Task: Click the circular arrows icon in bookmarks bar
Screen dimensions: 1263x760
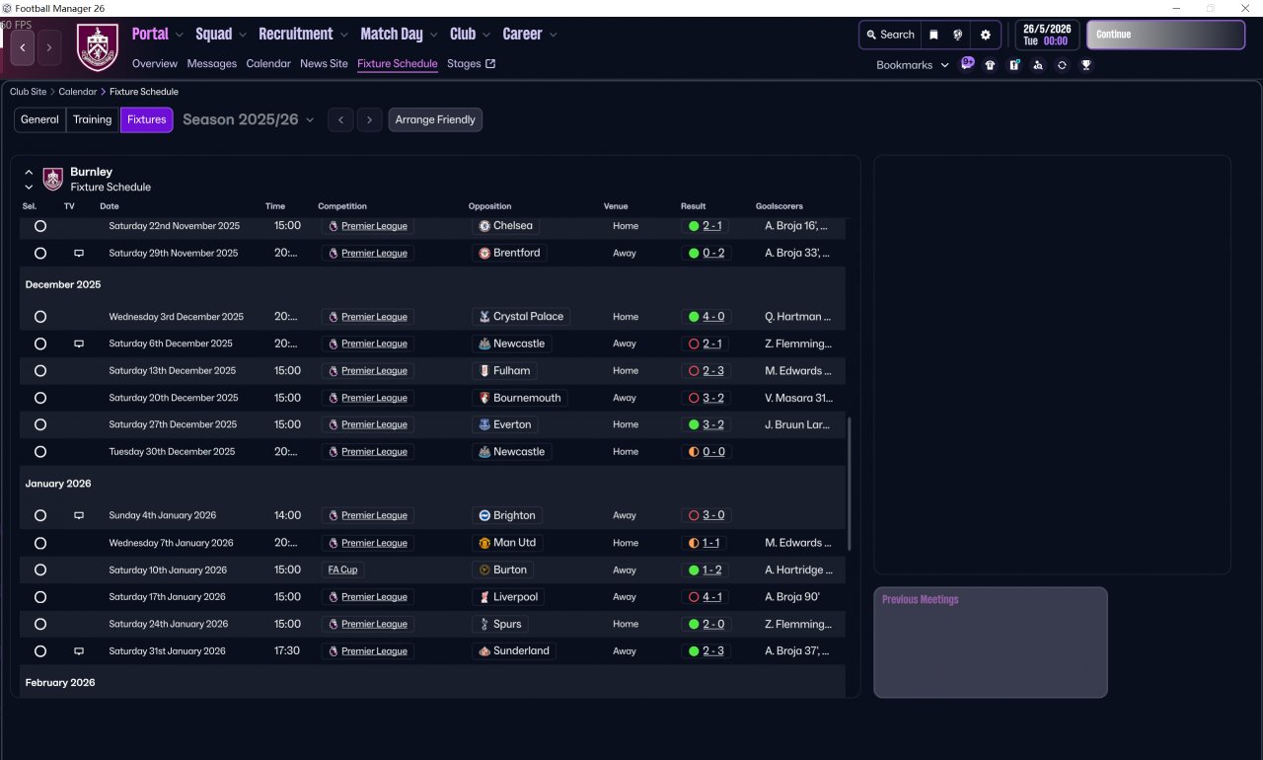Action: point(1062,65)
